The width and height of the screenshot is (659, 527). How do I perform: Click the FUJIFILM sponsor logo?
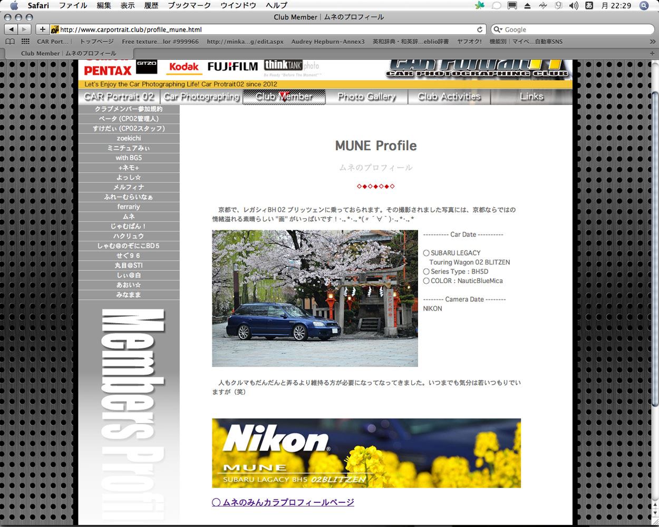[x=232, y=66]
